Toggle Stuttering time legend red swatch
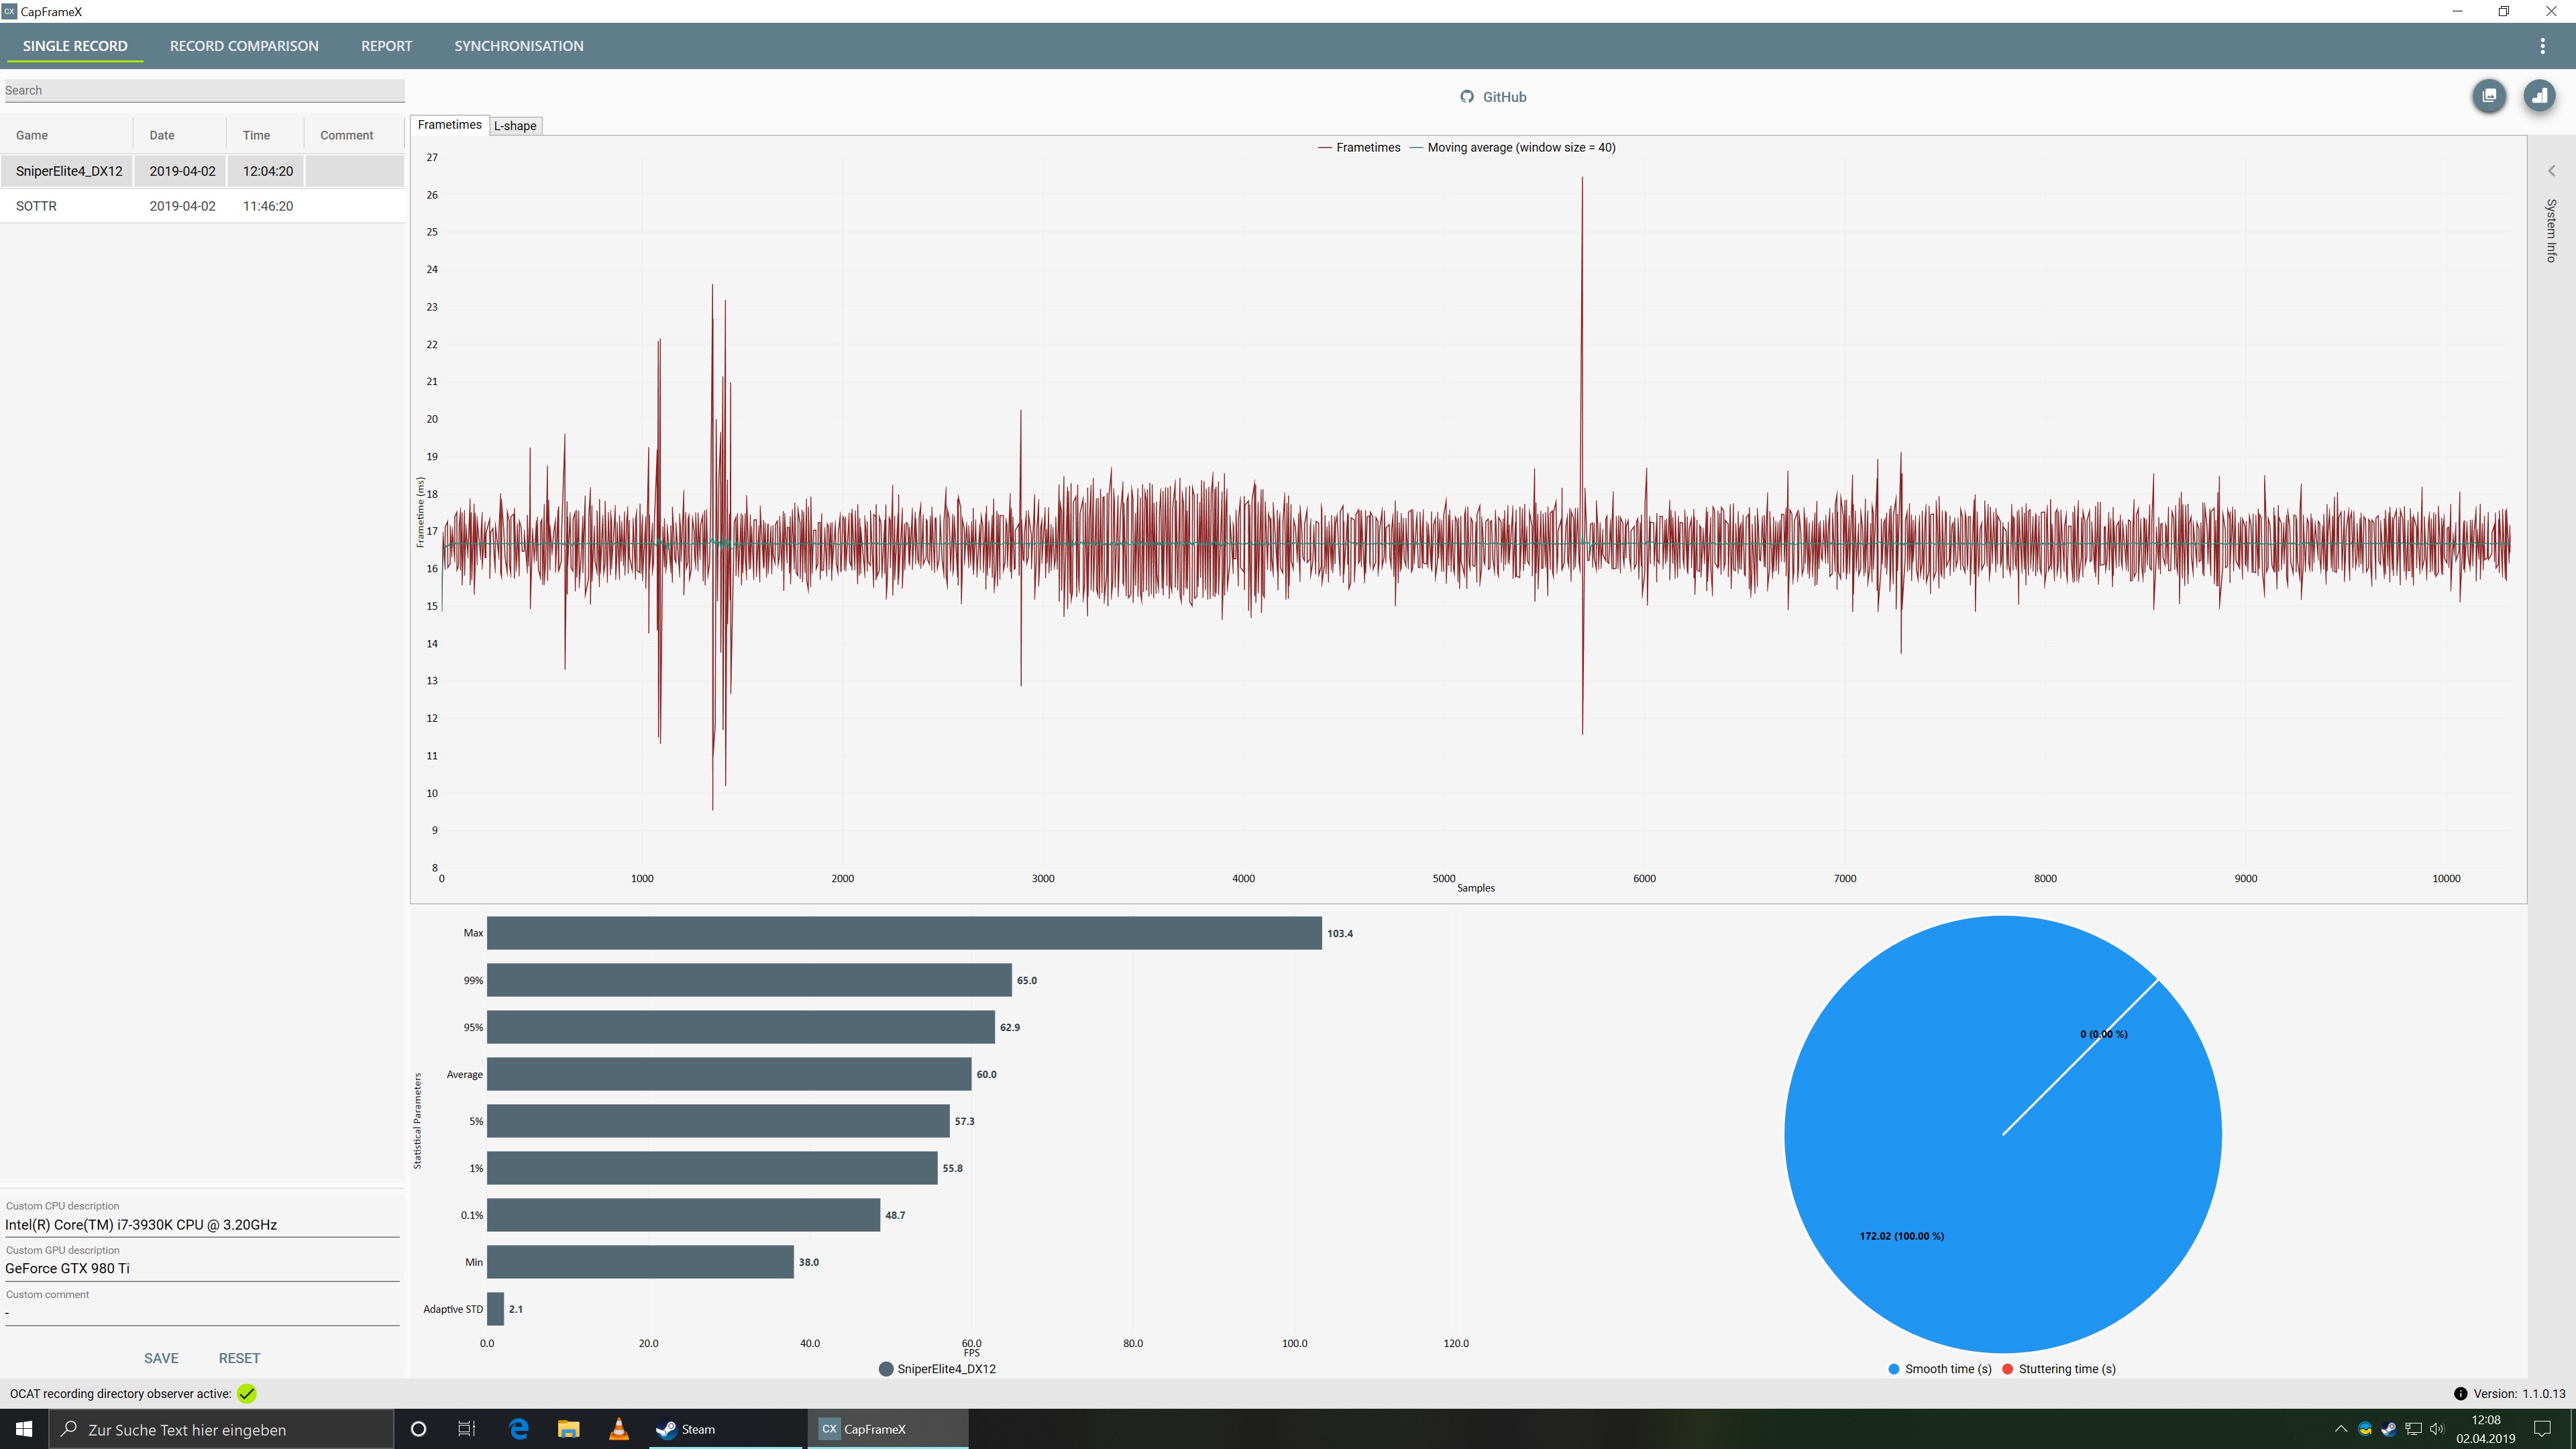Image resolution: width=2576 pixels, height=1449 pixels. (2007, 1369)
